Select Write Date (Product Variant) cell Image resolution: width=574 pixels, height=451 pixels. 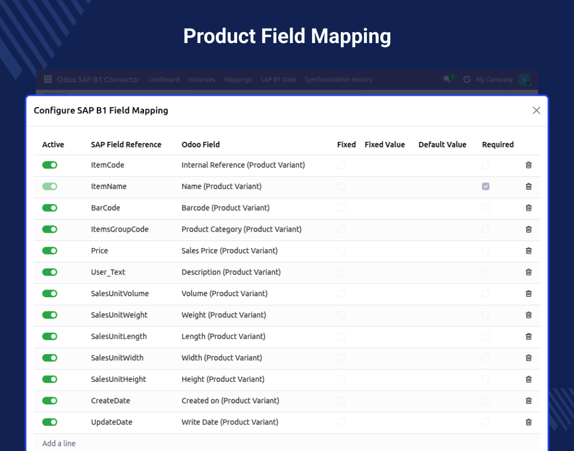(x=230, y=422)
